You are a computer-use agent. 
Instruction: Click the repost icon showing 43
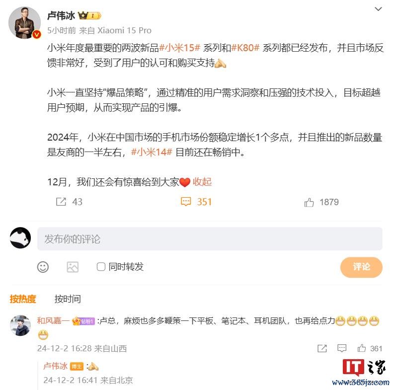[61, 202]
